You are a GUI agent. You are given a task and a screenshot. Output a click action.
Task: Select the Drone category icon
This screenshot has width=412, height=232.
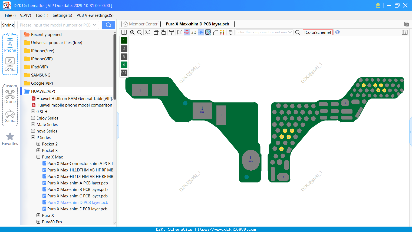[x=10, y=97]
